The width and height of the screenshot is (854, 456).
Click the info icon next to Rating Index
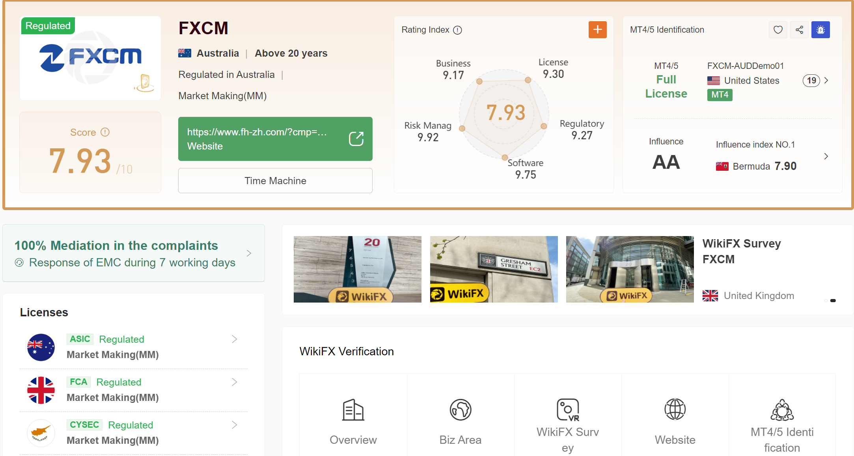click(457, 30)
